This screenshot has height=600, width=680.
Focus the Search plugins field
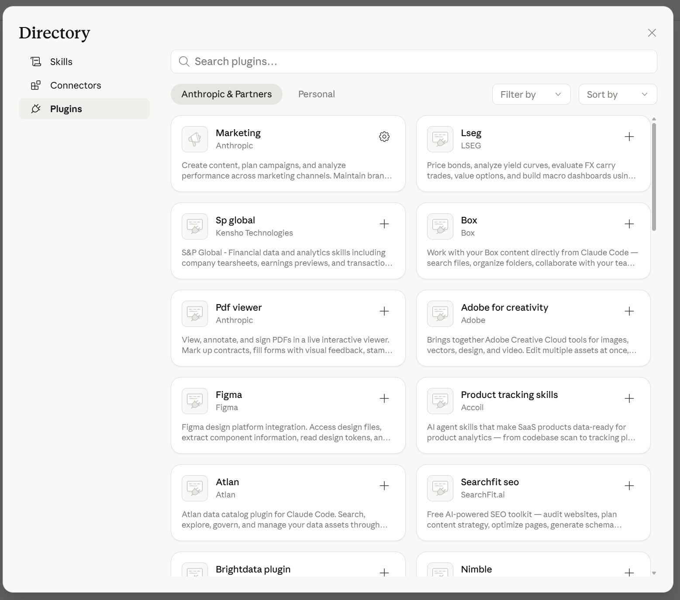[x=414, y=62]
